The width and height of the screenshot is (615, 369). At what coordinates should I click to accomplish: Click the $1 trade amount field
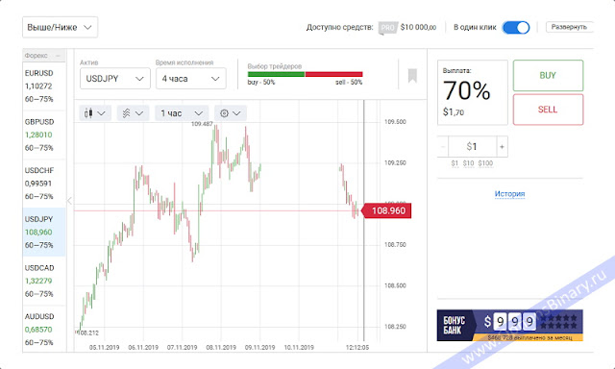[472, 147]
